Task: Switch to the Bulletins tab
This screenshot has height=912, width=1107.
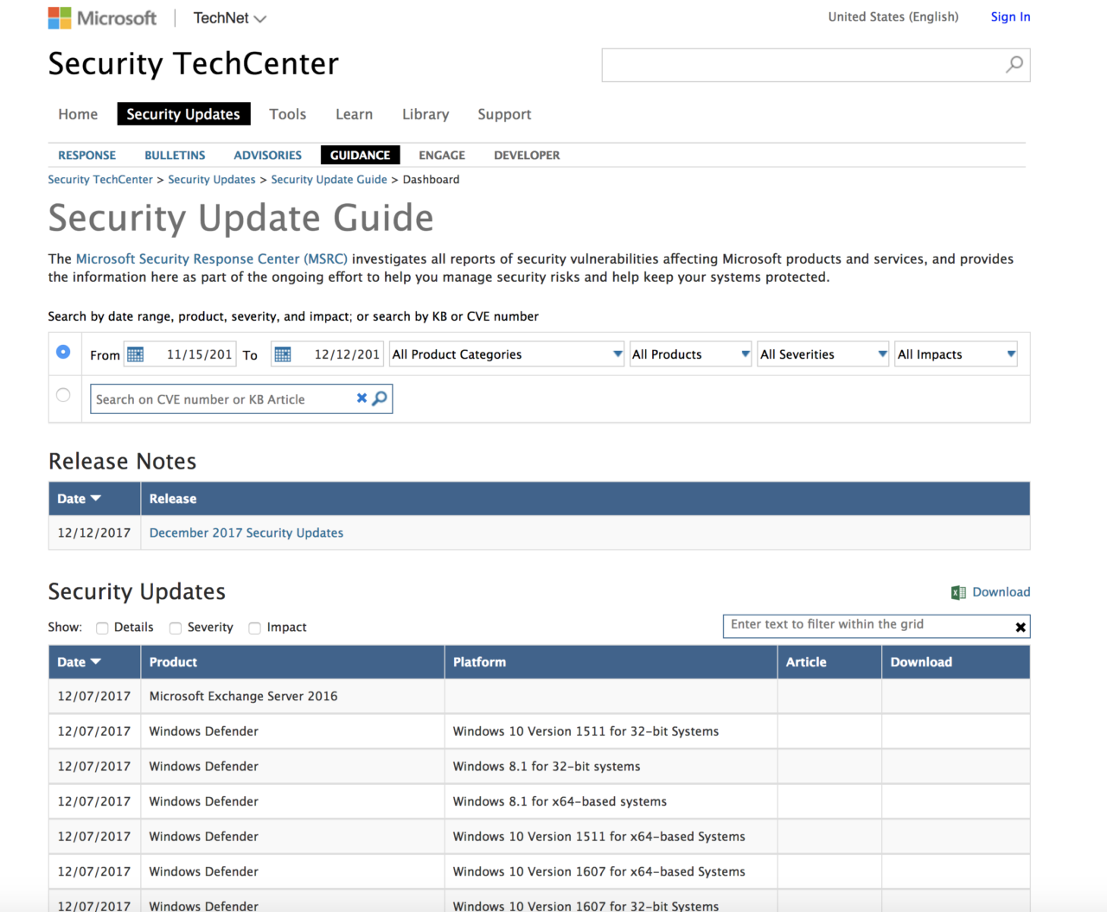Action: point(175,156)
